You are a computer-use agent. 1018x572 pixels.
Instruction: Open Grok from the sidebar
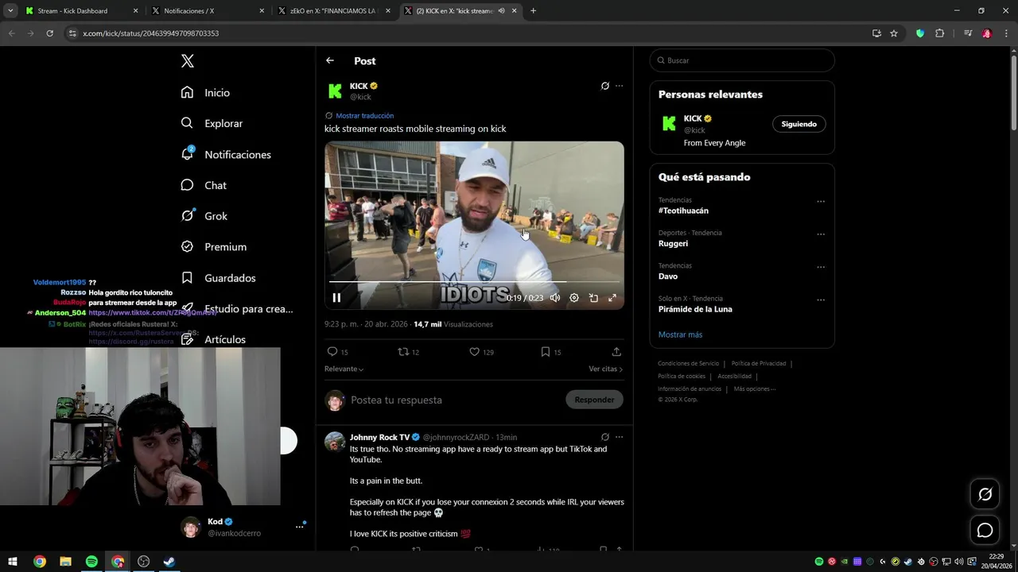point(204,216)
